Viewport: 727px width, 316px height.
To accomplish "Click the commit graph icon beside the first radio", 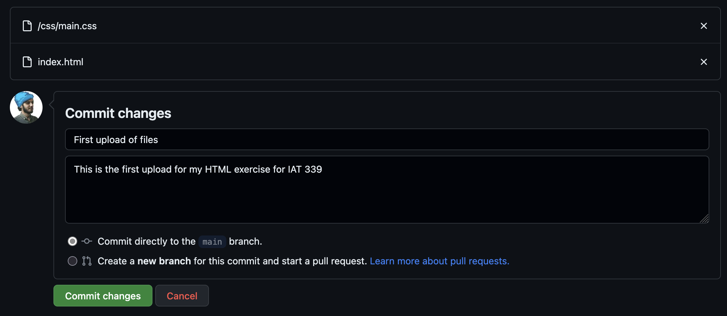I will point(86,241).
